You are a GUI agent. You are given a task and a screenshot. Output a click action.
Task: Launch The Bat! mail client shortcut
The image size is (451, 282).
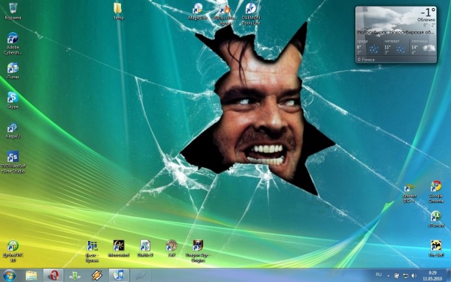click(436, 248)
